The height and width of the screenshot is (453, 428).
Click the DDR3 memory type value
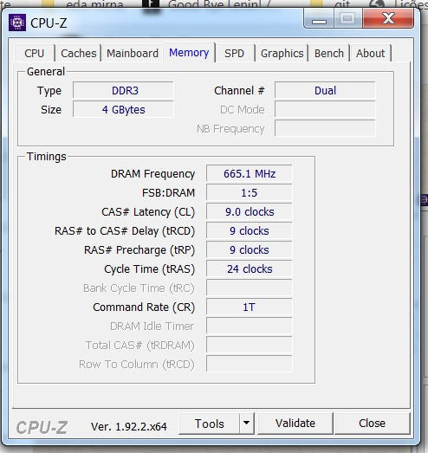click(123, 91)
